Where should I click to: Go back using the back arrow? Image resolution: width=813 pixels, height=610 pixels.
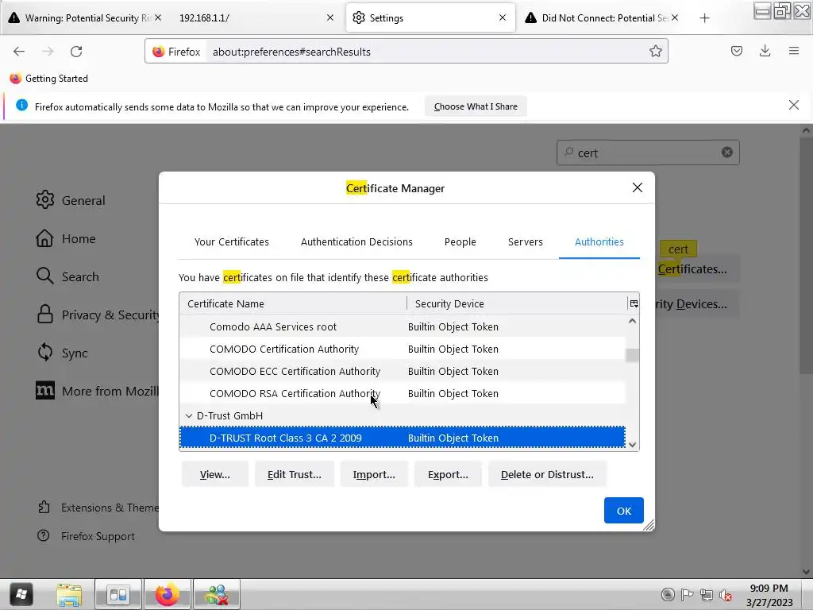pyautogui.click(x=19, y=52)
